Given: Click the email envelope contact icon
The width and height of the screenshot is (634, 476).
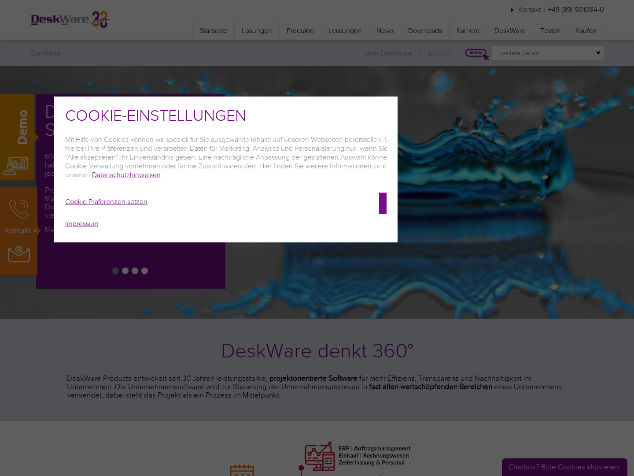Looking at the screenshot, I should tap(19, 254).
